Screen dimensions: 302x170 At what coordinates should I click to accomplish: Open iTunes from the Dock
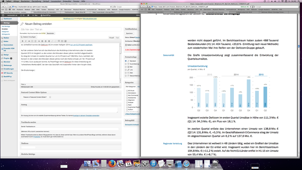(x=153, y=164)
